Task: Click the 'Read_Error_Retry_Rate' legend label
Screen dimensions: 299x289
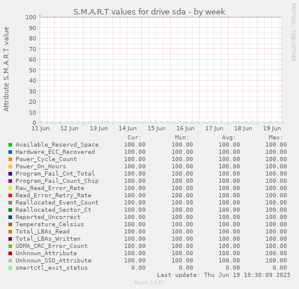Action: tap(54, 195)
